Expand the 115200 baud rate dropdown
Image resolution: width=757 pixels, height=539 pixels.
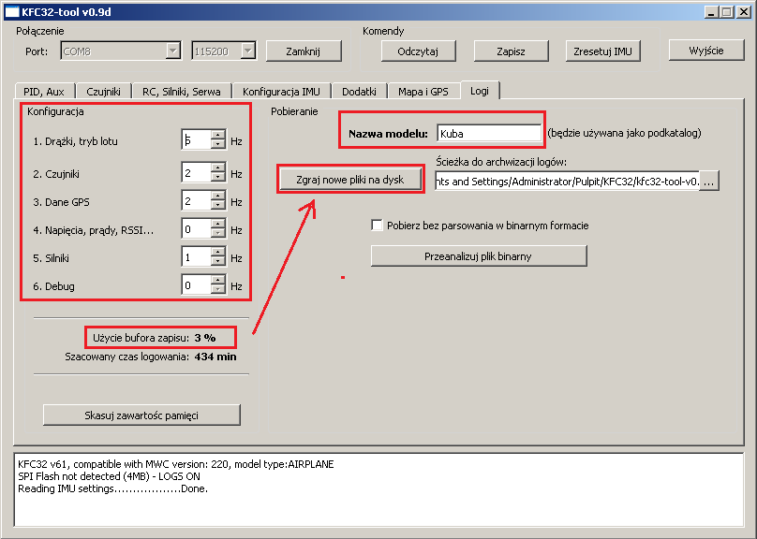pos(247,51)
